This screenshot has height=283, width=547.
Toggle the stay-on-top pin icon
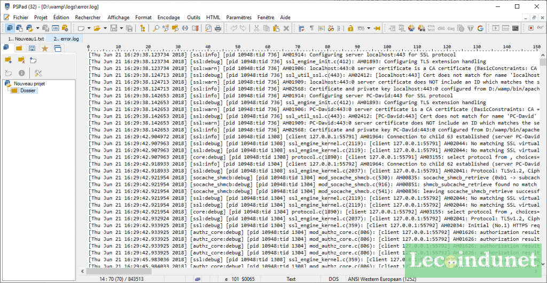point(377,28)
